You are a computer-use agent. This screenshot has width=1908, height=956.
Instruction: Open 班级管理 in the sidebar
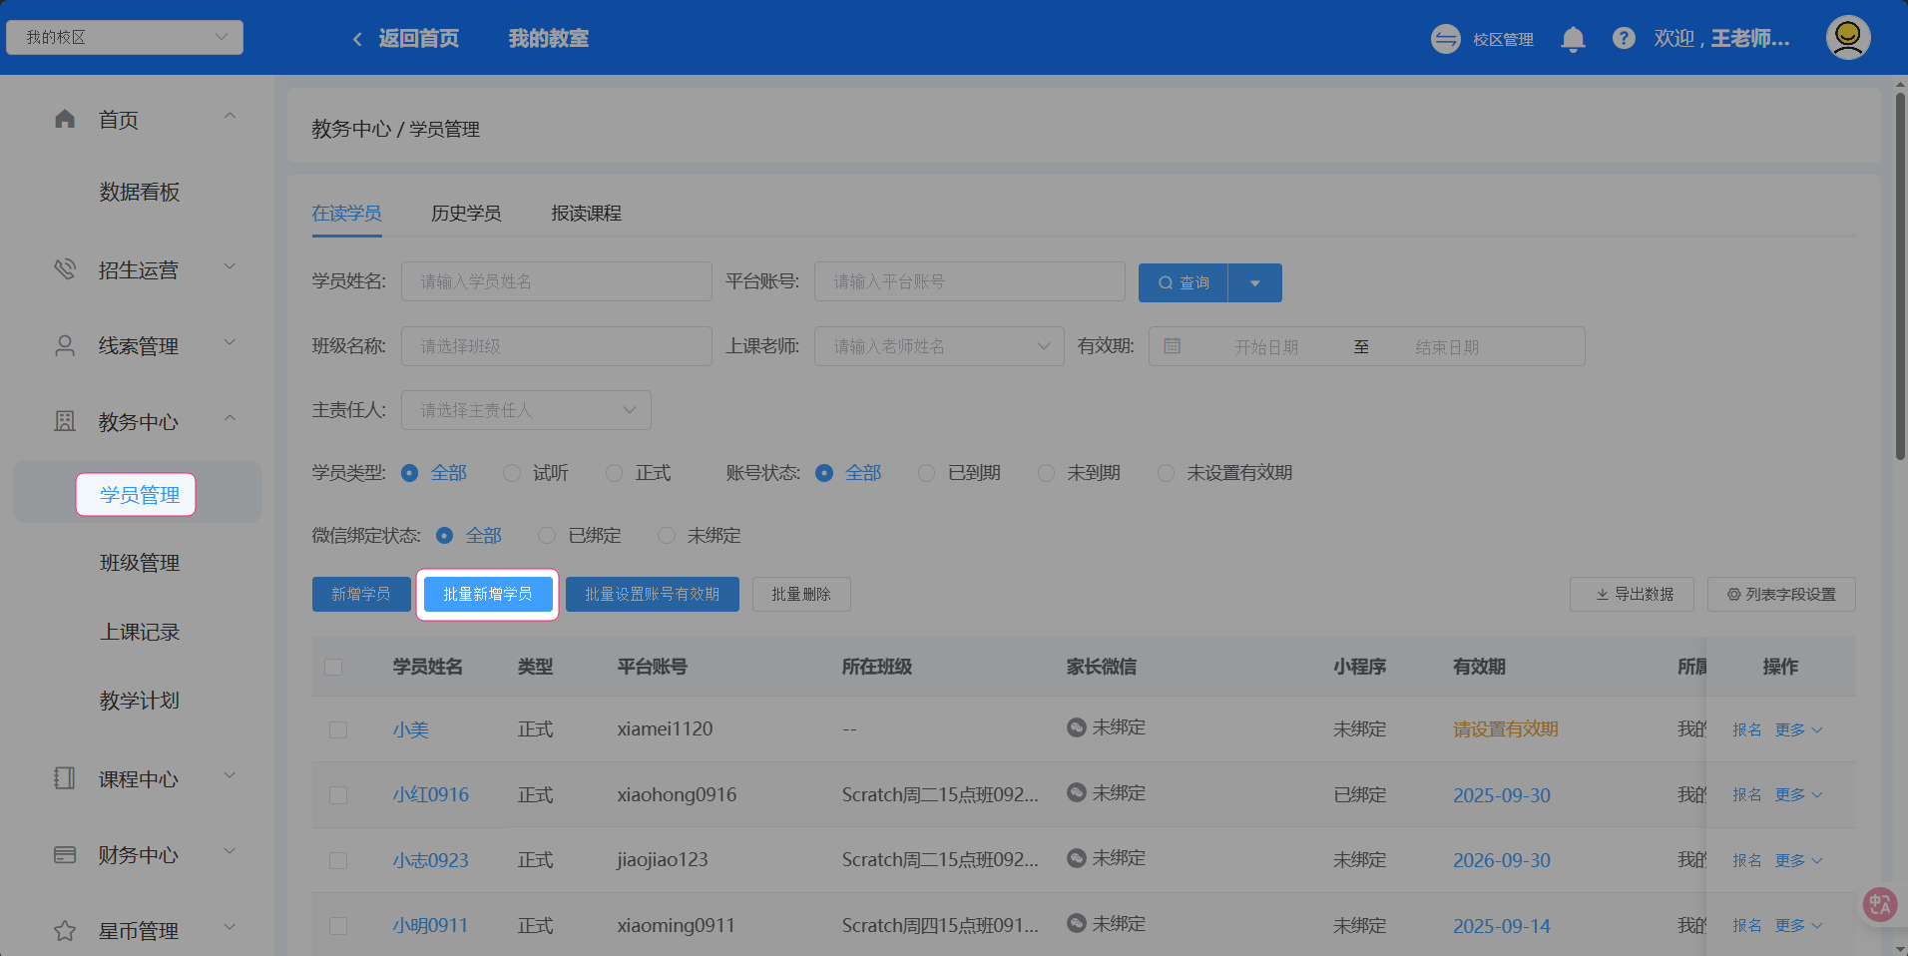(x=140, y=563)
